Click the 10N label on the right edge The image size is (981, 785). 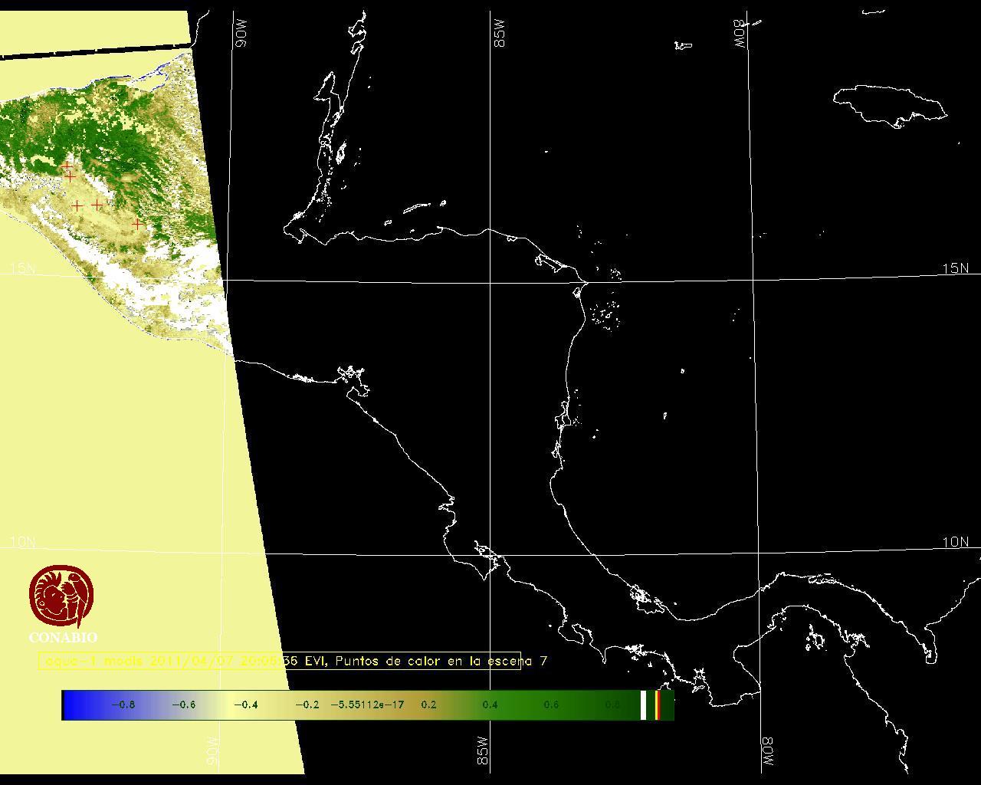tap(955, 542)
